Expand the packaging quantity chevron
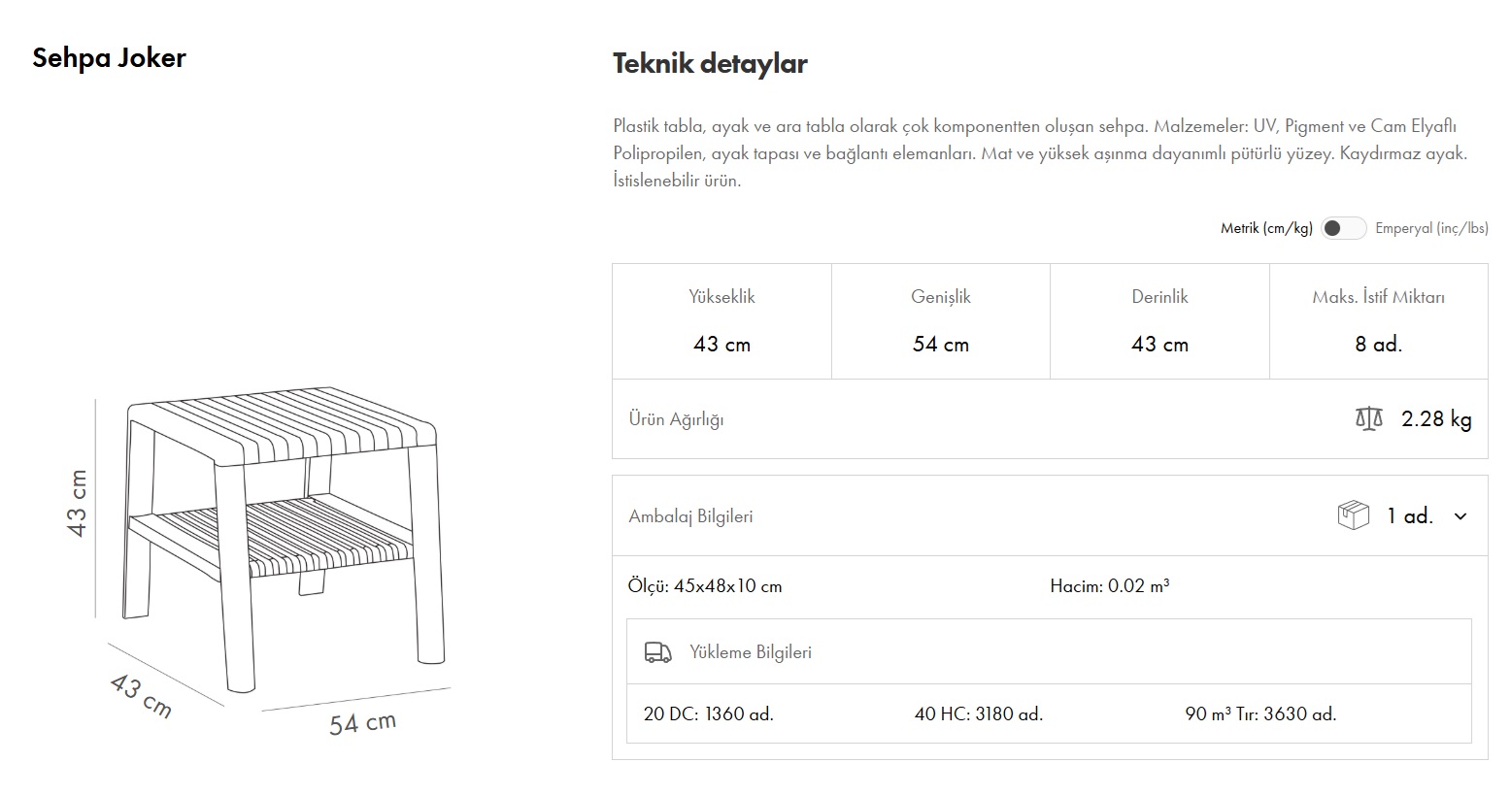The height and width of the screenshot is (796, 1510). pyautogui.click(x=1460, y=516)
